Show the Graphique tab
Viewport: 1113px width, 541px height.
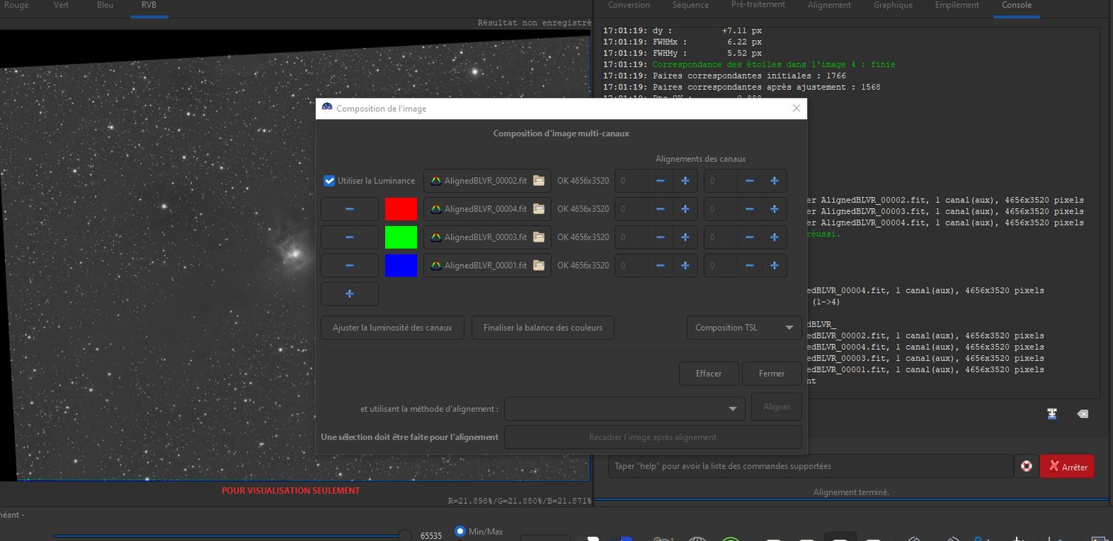(893, 6)
